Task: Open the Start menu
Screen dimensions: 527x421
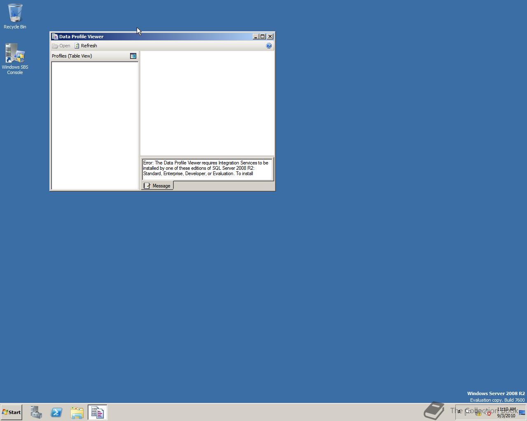Action: coord(11,412)
